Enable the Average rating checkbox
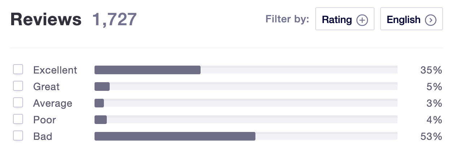The image size is (456, 155). point(18,103)
